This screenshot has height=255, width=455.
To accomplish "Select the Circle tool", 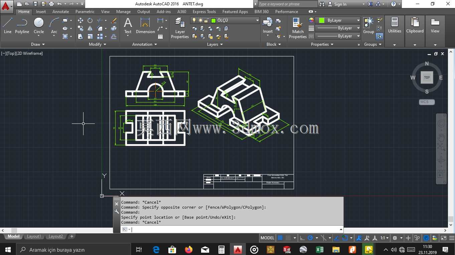I will point(39,26).
